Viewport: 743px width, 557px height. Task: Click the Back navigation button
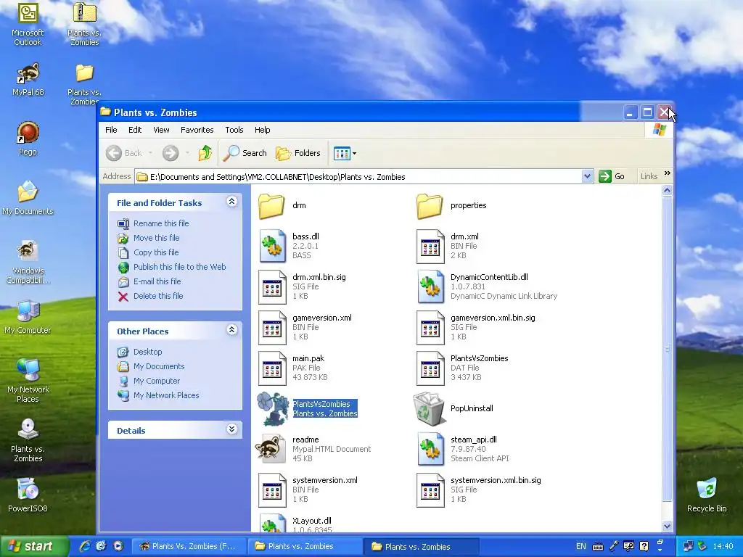click(x=124, y=153)
